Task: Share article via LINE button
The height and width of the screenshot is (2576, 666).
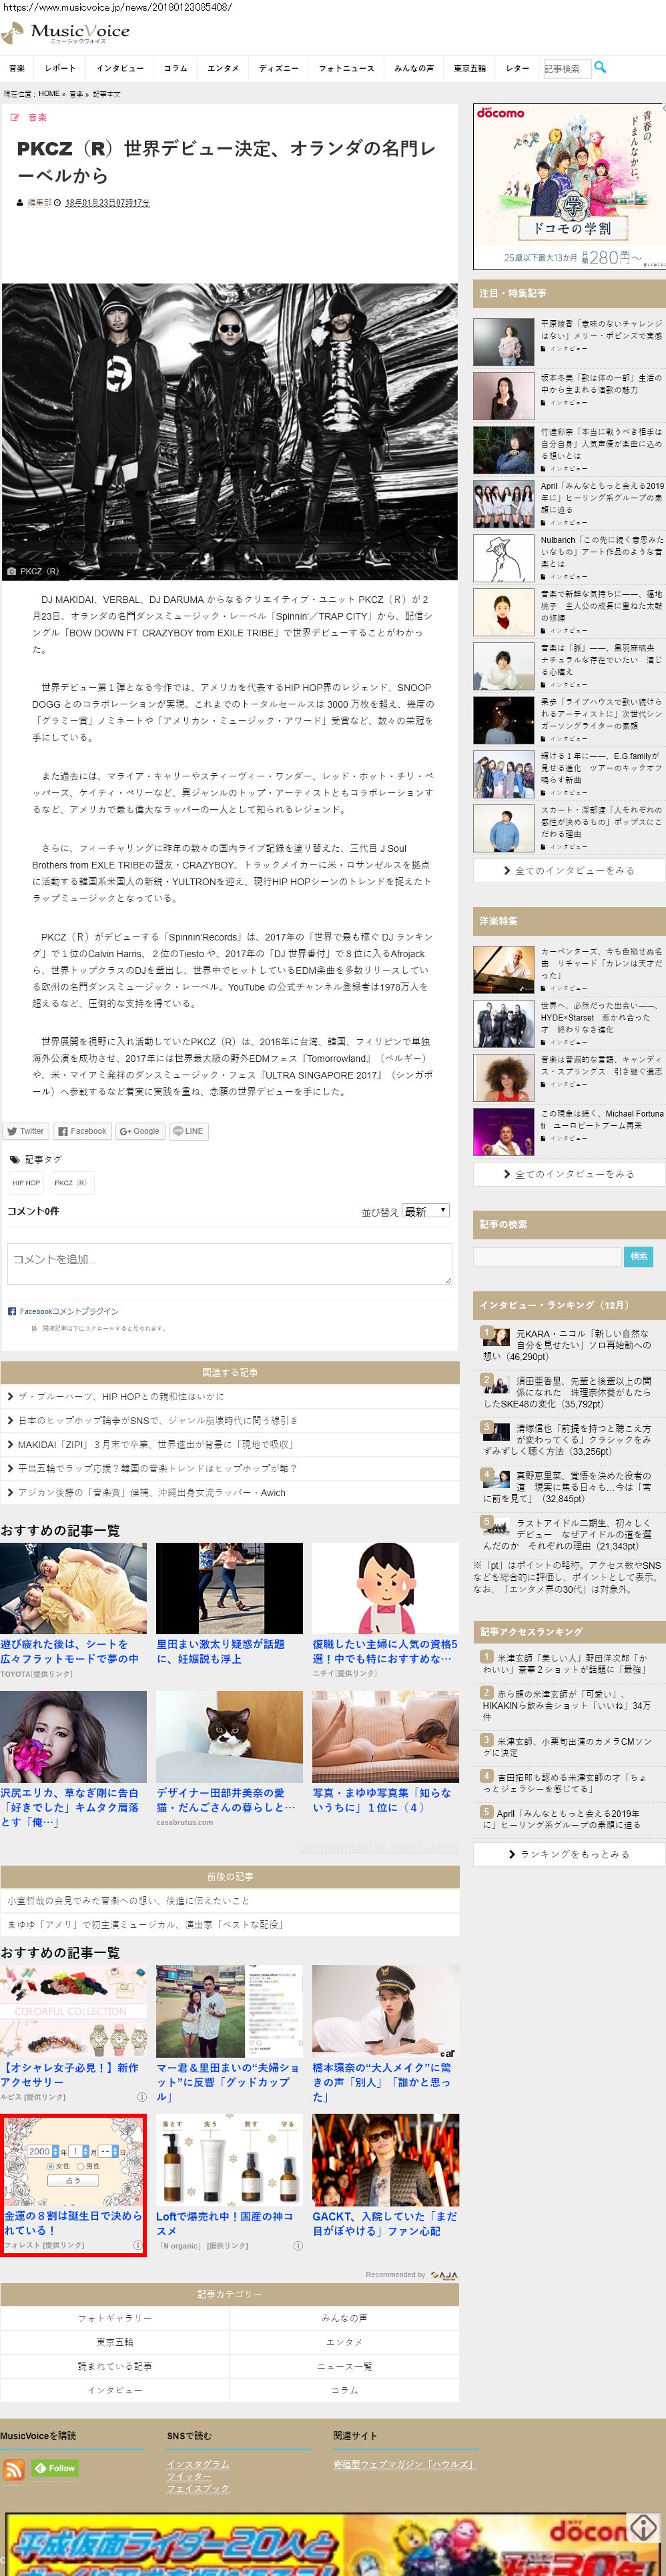Action: (188, 1131)
